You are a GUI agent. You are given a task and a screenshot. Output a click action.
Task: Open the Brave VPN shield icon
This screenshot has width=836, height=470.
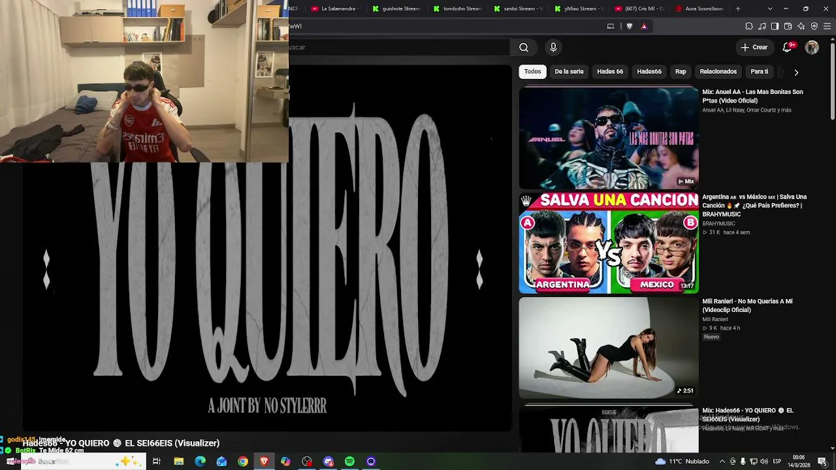[x=814, y=26]
